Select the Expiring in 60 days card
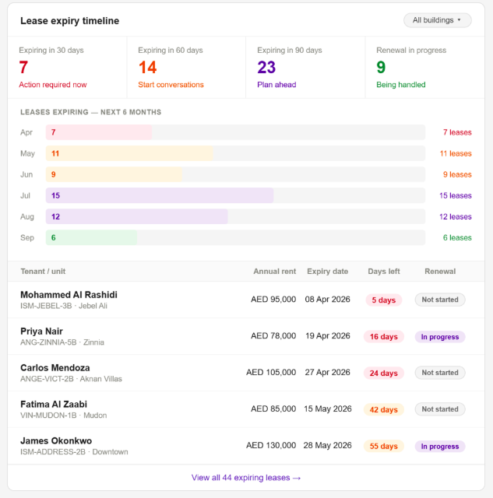 (x=186, y=68)
